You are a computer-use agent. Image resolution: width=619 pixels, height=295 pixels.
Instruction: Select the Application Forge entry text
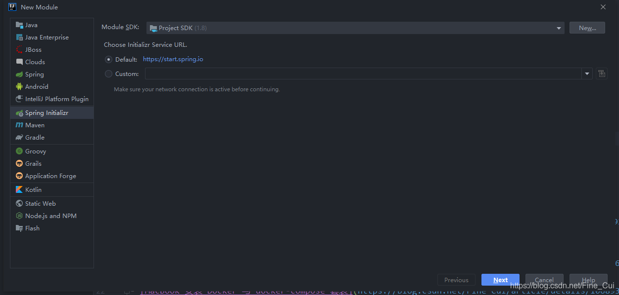pos(51,176)
